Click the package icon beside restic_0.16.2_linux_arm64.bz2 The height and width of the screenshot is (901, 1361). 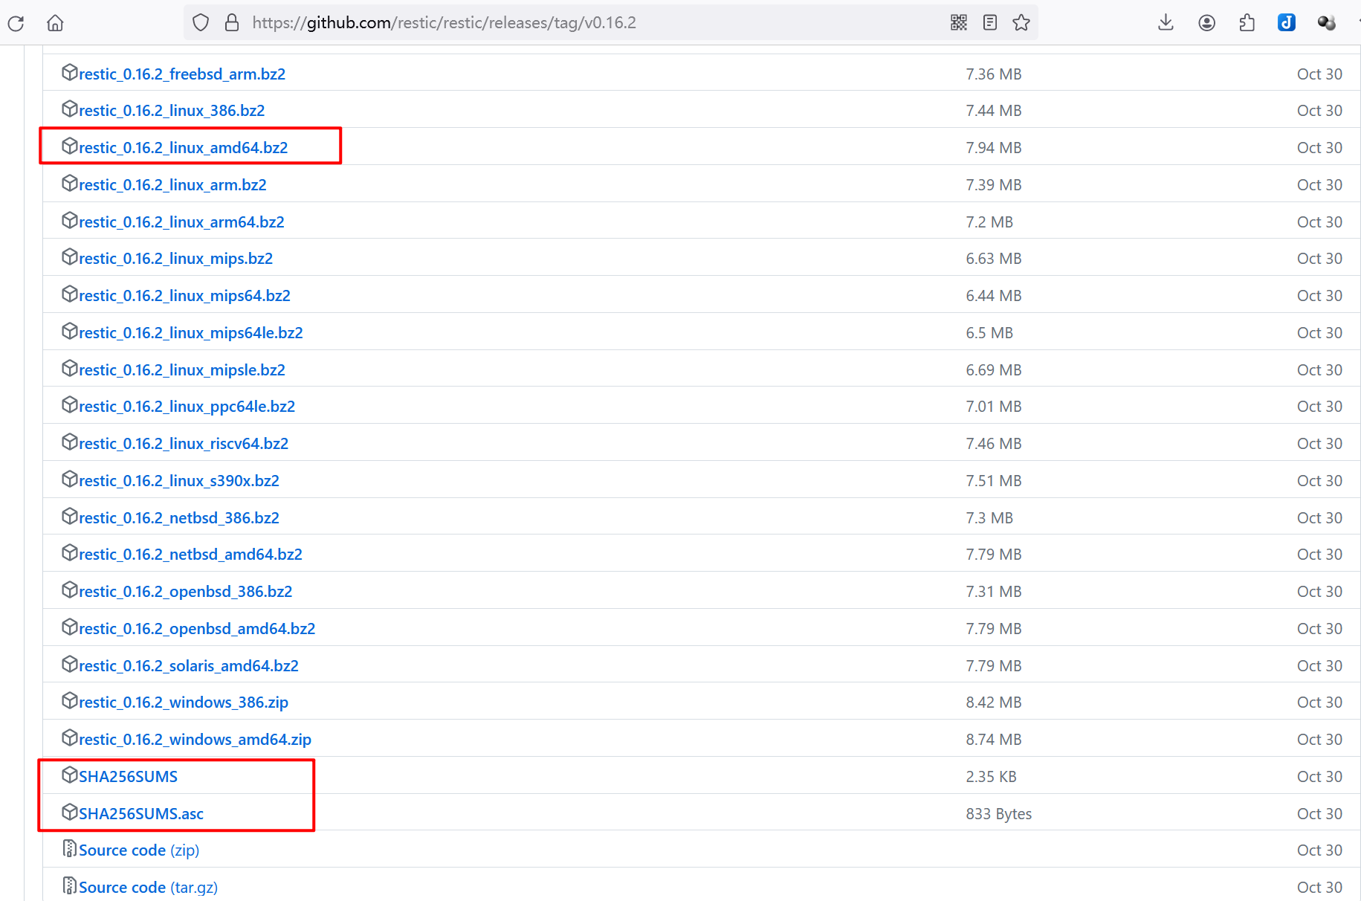(70, 221)
